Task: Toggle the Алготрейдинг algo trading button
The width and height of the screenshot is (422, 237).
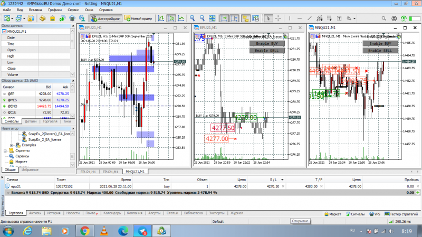Action: (x=106, y=18)
